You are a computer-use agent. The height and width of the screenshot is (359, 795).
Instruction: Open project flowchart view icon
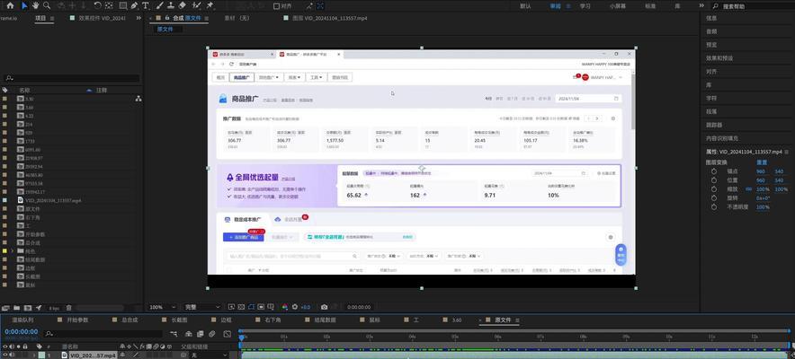138,99
